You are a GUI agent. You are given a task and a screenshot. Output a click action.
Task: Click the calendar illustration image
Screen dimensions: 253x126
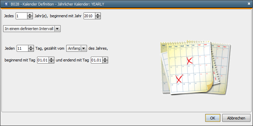[x=195, y=67]
